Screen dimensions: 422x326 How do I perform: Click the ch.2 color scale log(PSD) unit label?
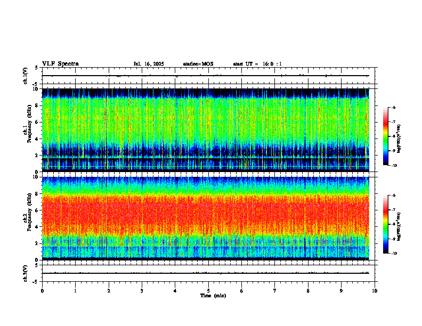pos(399,227)
